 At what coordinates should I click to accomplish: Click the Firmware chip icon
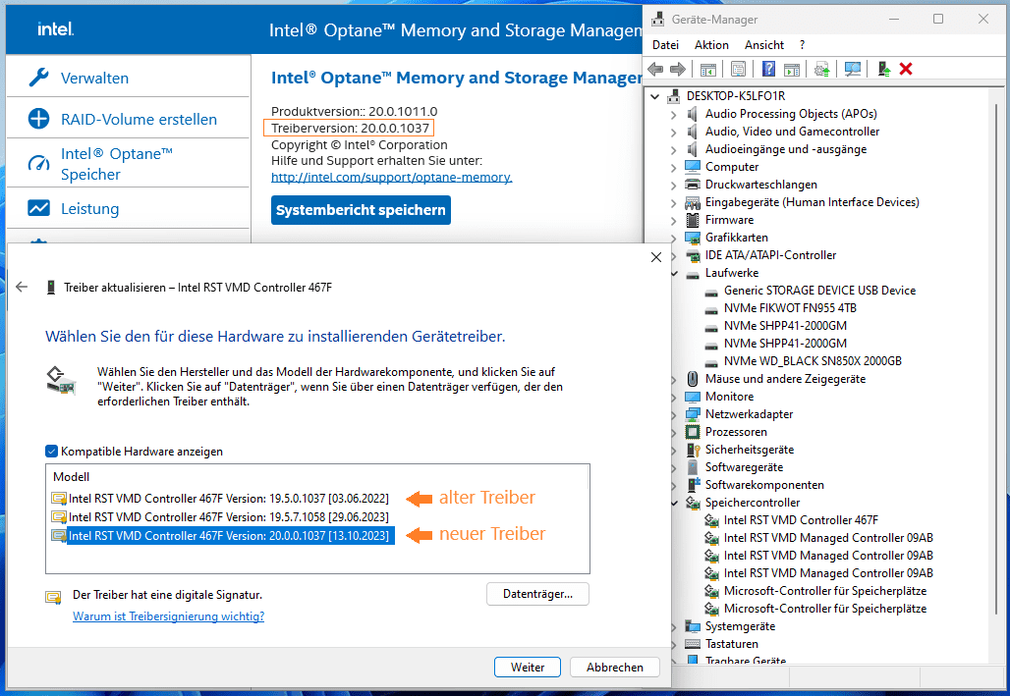point(693,220)
